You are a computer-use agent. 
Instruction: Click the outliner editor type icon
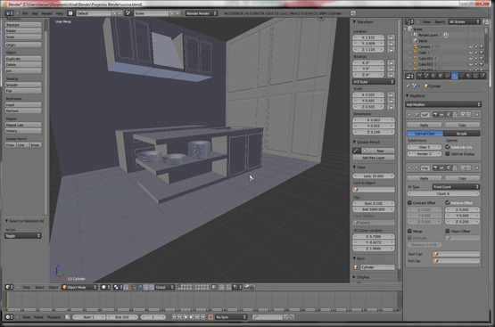[x=409, y=21]
